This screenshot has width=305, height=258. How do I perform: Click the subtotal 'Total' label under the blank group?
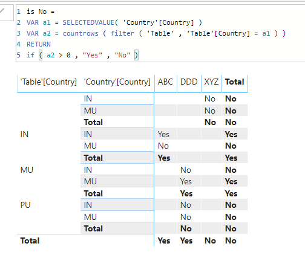tap(93, 122)
